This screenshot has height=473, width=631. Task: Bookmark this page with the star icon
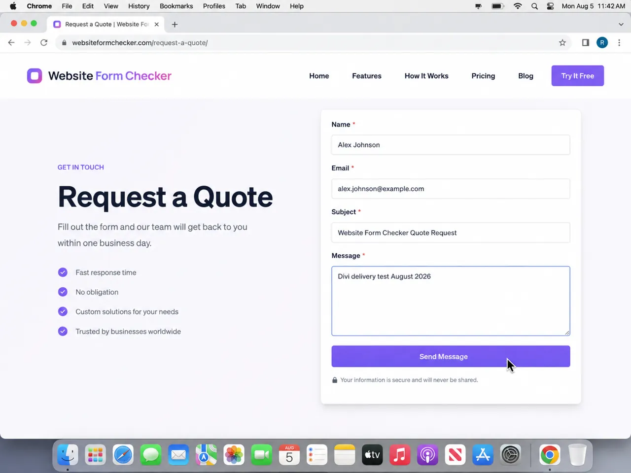pos(562,43)
